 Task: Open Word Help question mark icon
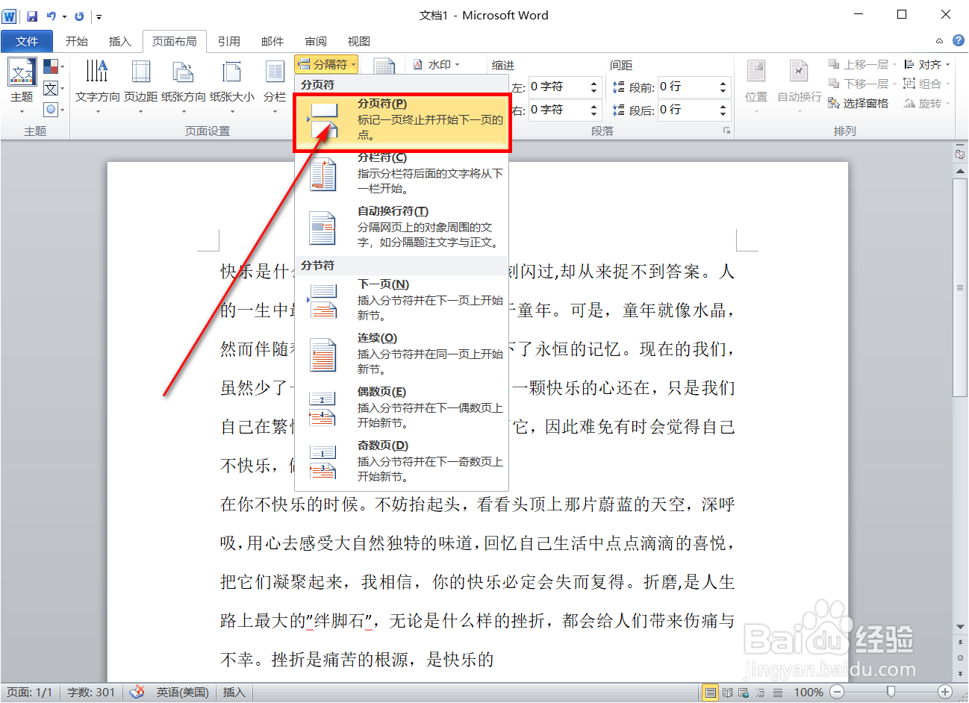(x=959, y=41)
